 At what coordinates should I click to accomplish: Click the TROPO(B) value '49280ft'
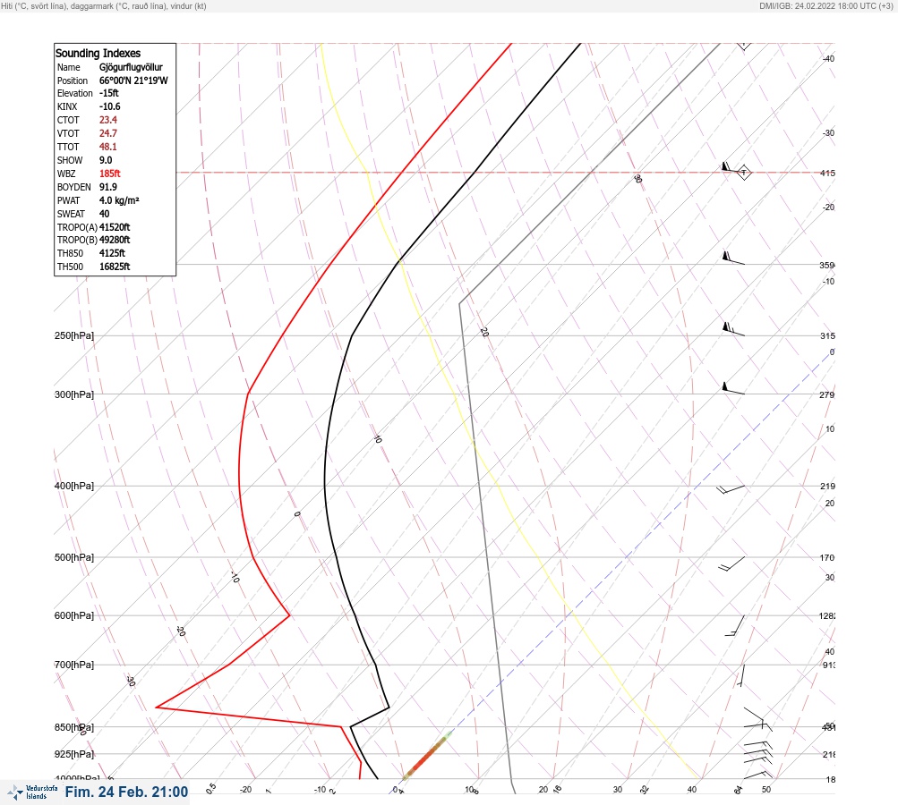(x=115, y=240)
